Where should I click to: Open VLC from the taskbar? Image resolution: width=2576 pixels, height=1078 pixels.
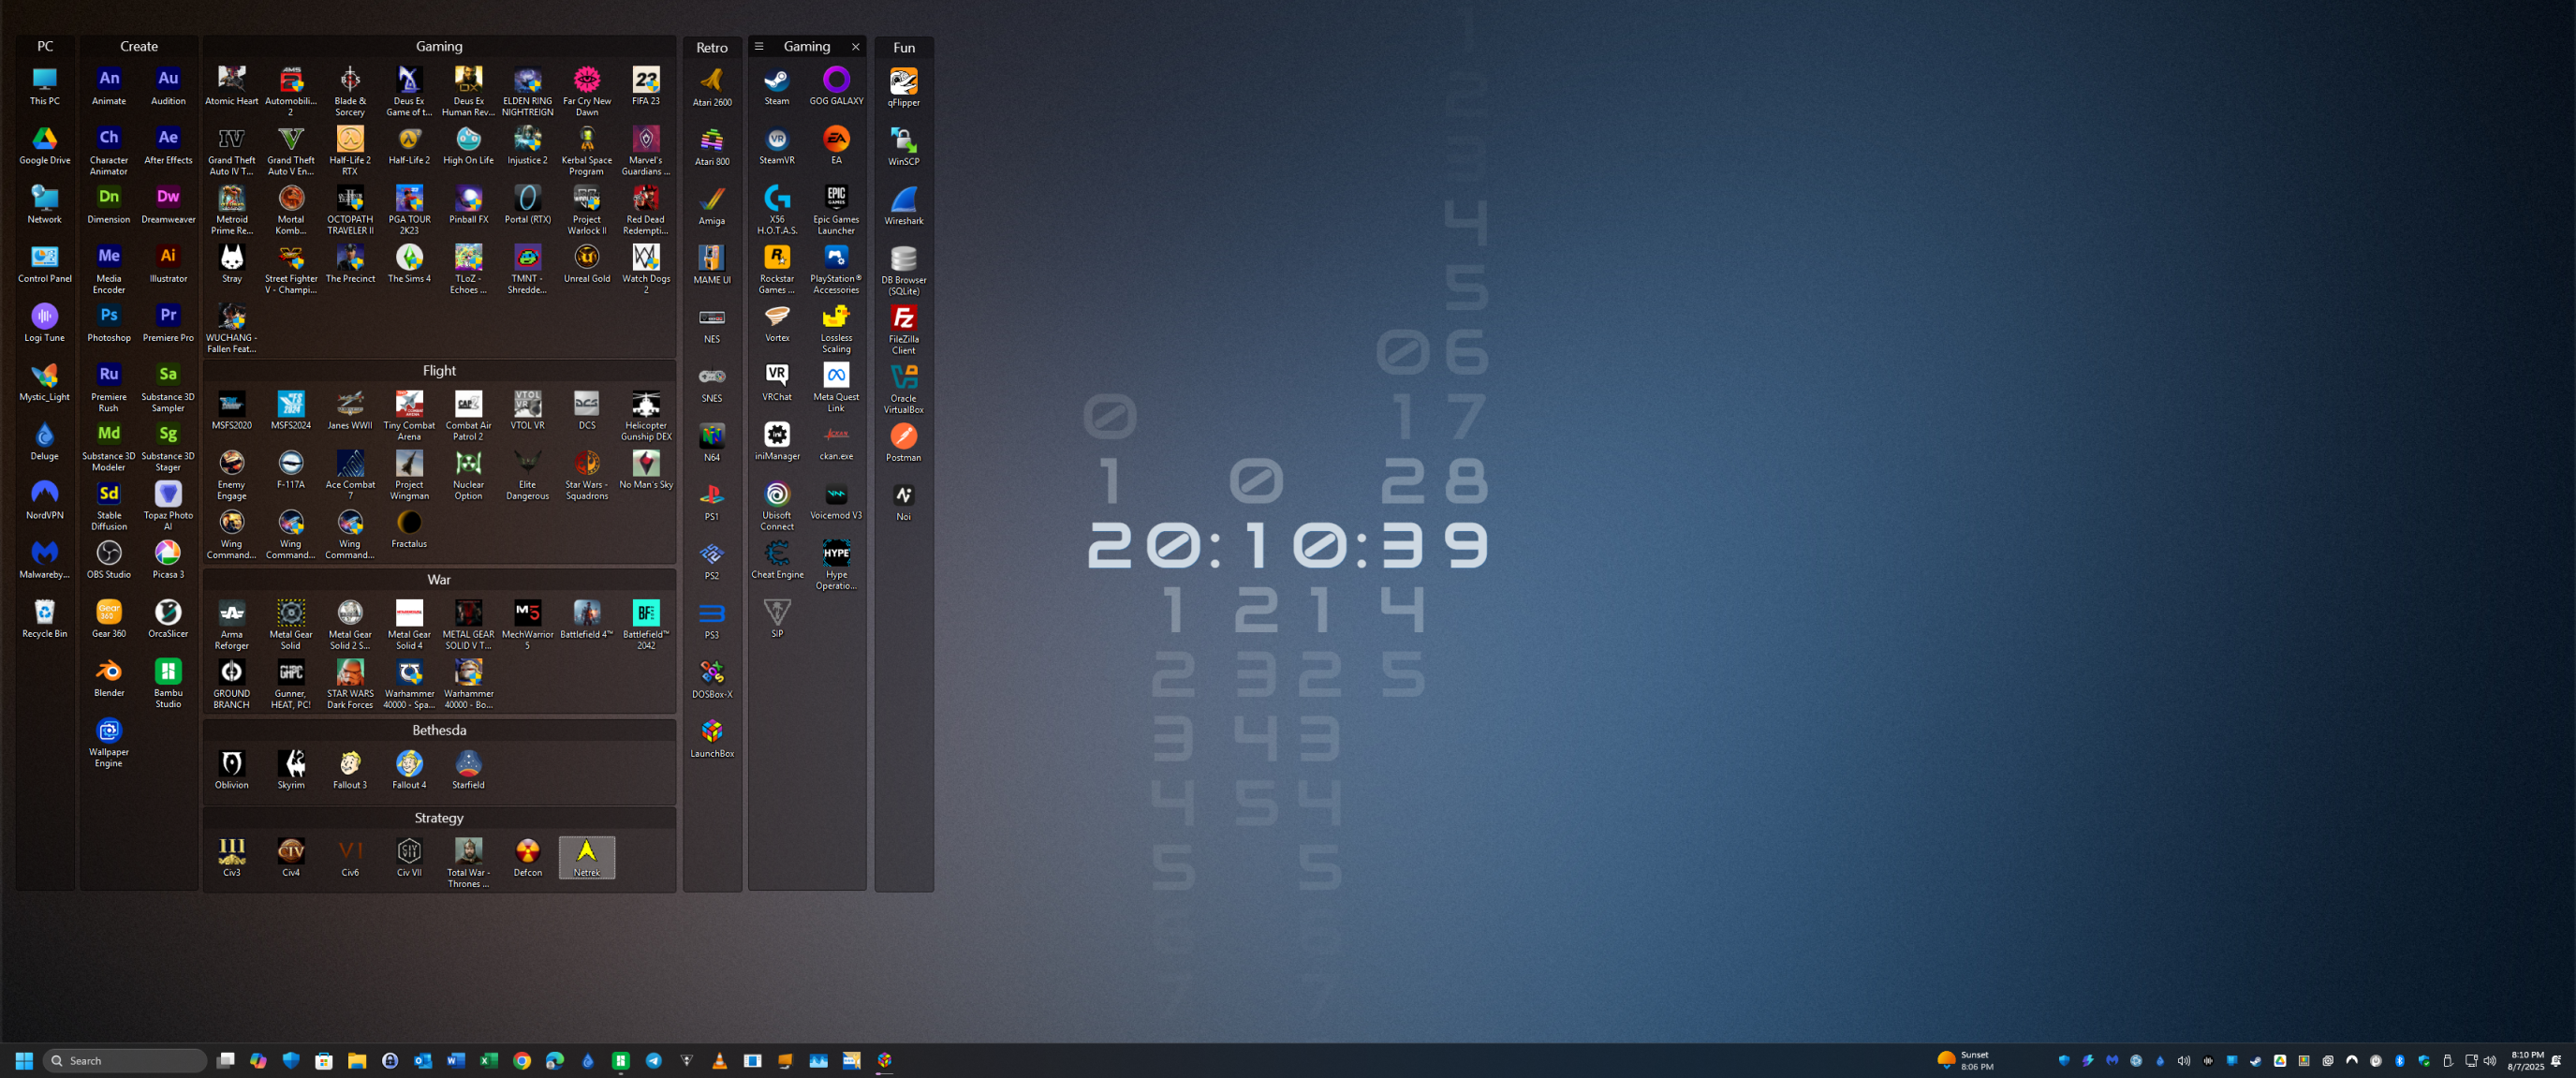[719, 1060]
